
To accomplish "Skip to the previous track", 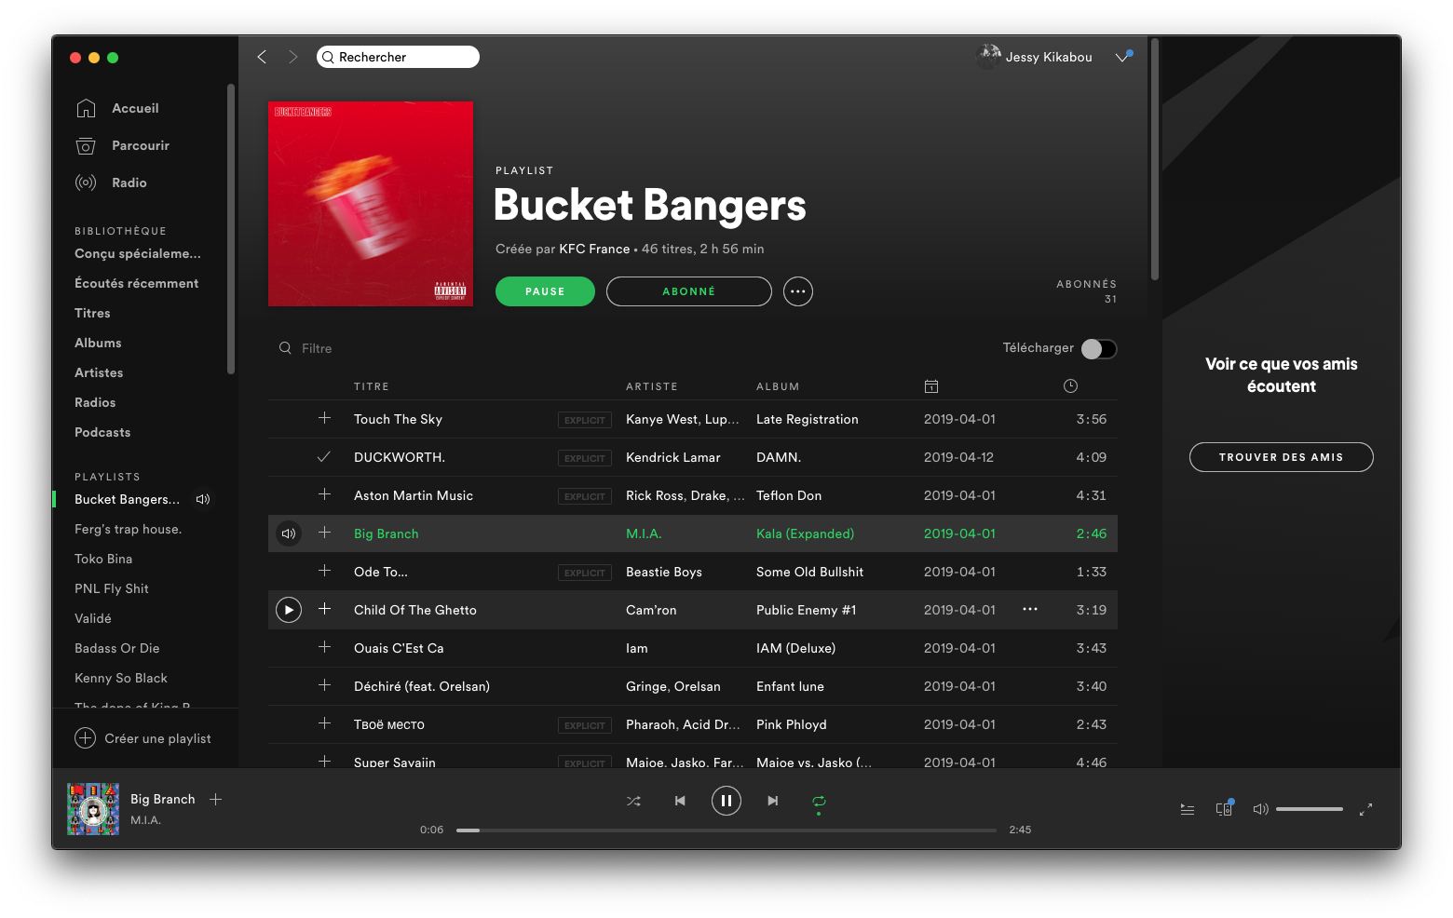I will [x=680, y=801].
